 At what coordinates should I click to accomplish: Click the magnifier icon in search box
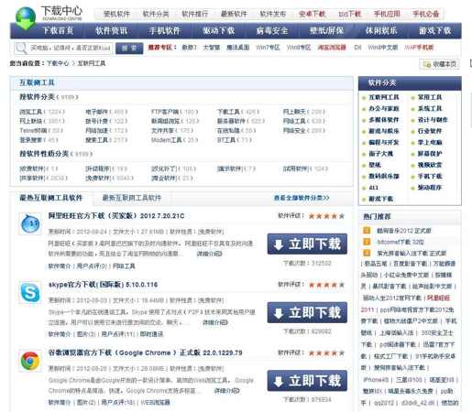[x=21, y=48]
